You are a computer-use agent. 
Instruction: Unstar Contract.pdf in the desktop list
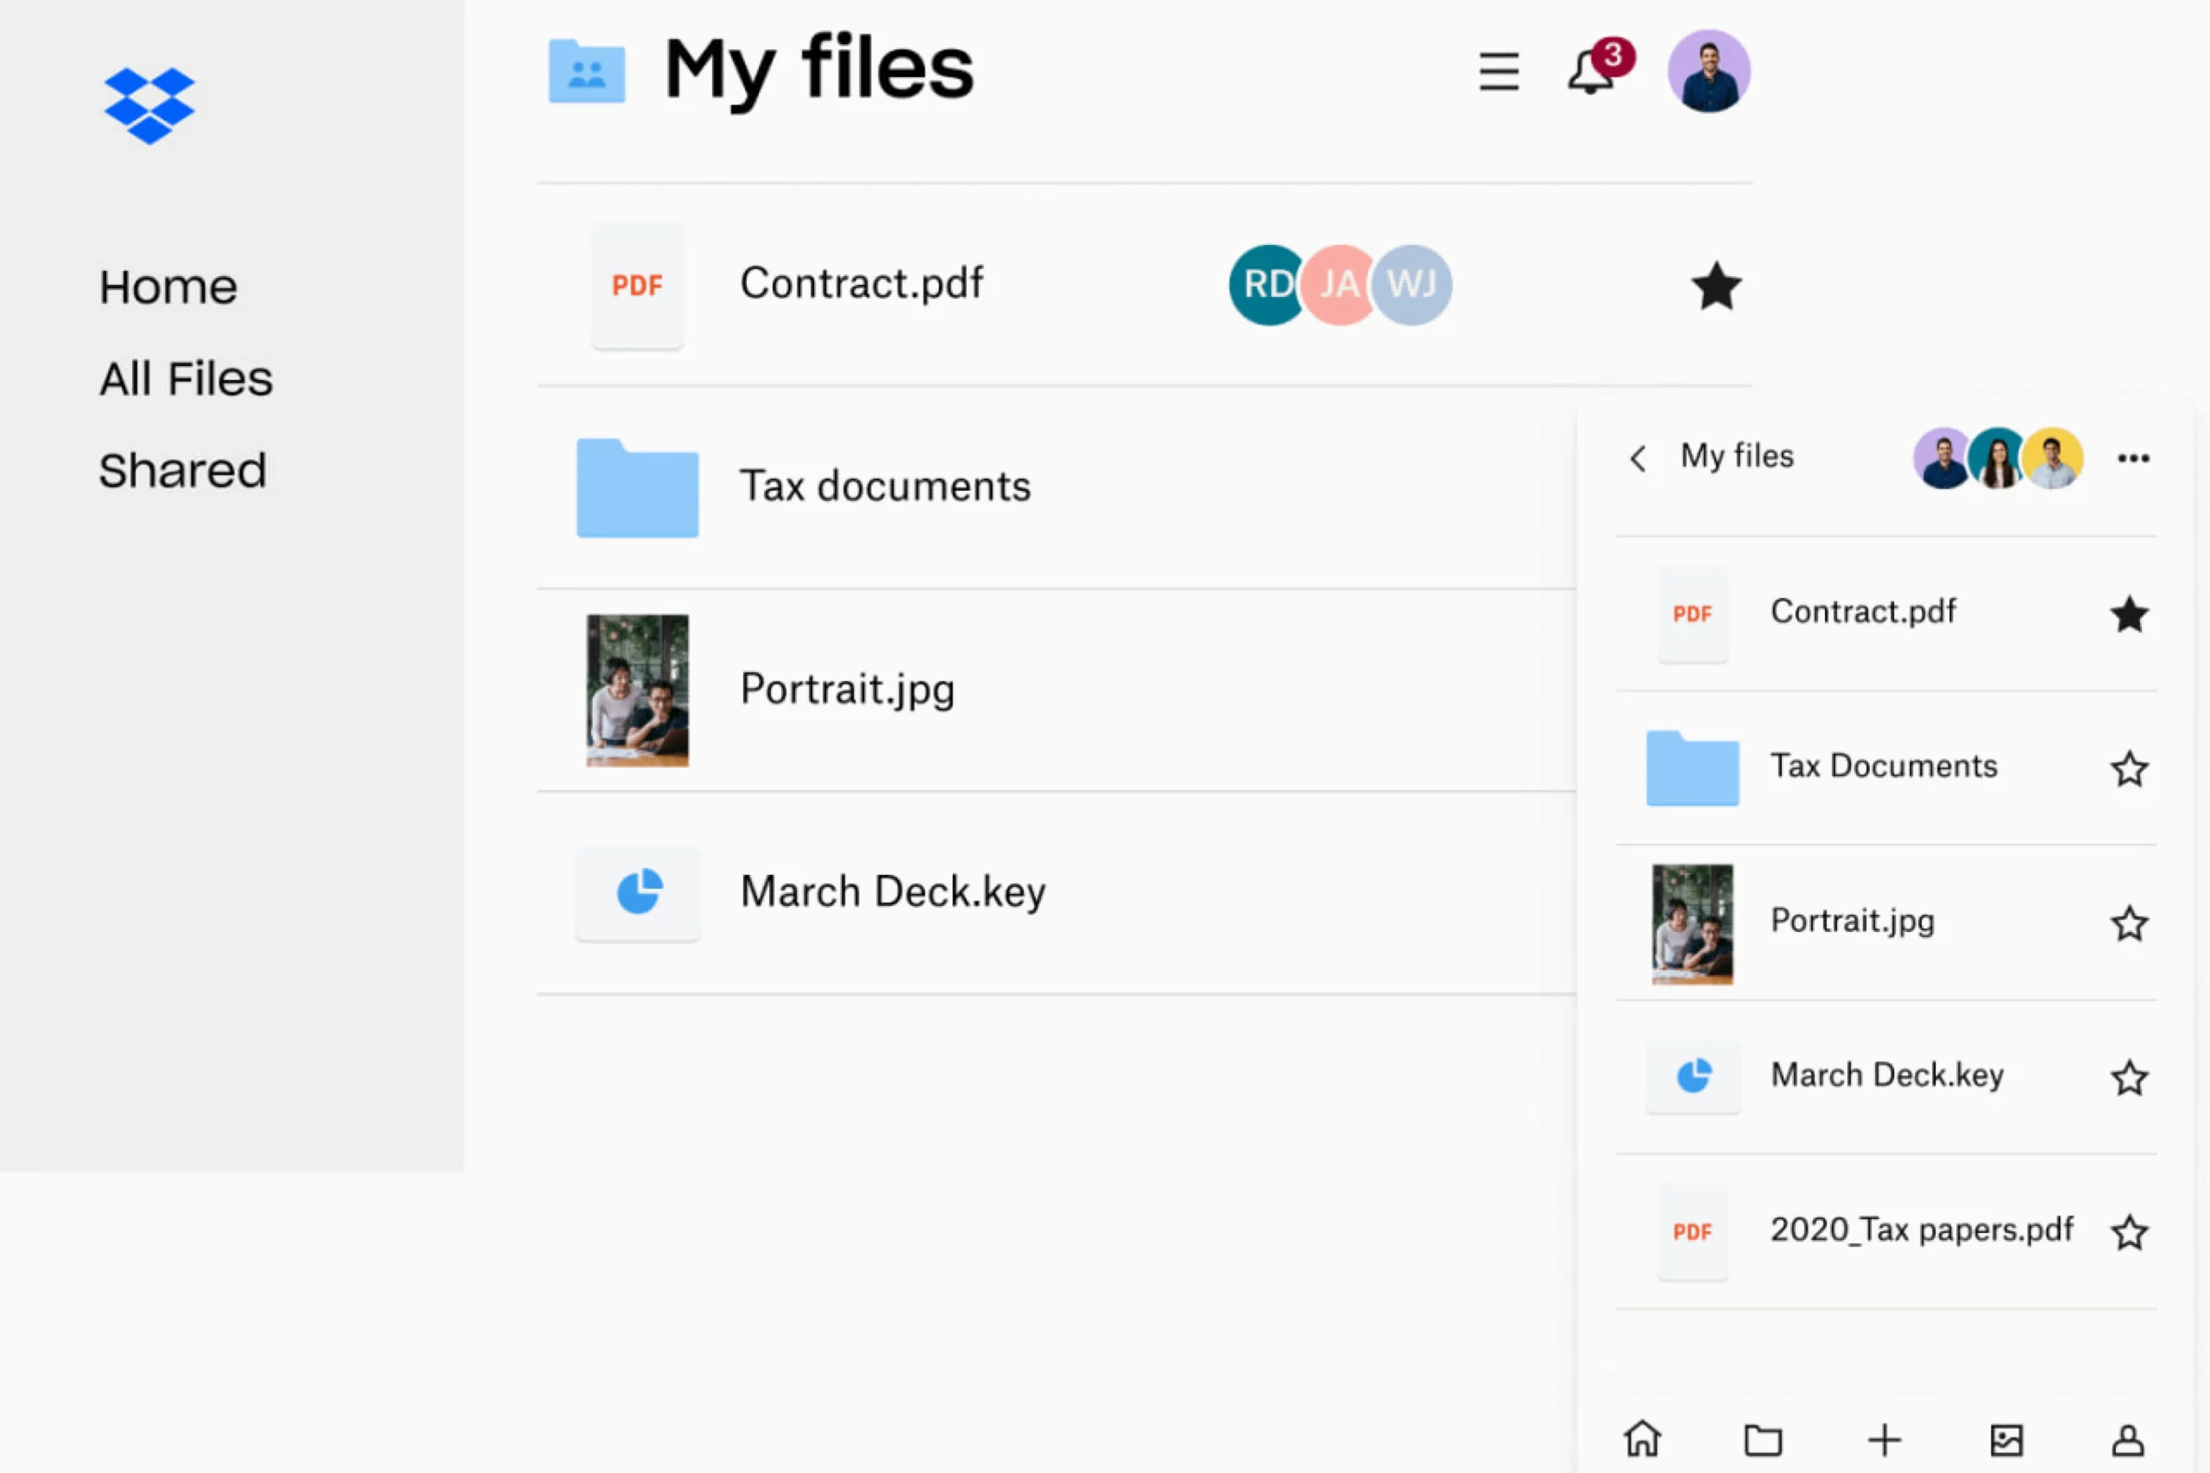tap(1715, 286)
